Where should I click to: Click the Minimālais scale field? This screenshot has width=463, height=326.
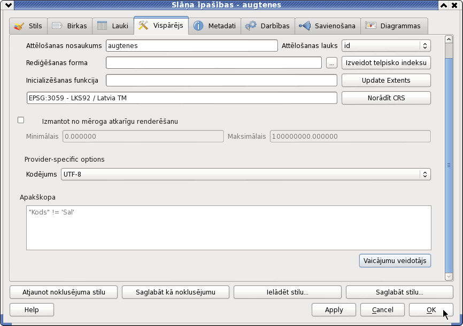click(143, 137)
